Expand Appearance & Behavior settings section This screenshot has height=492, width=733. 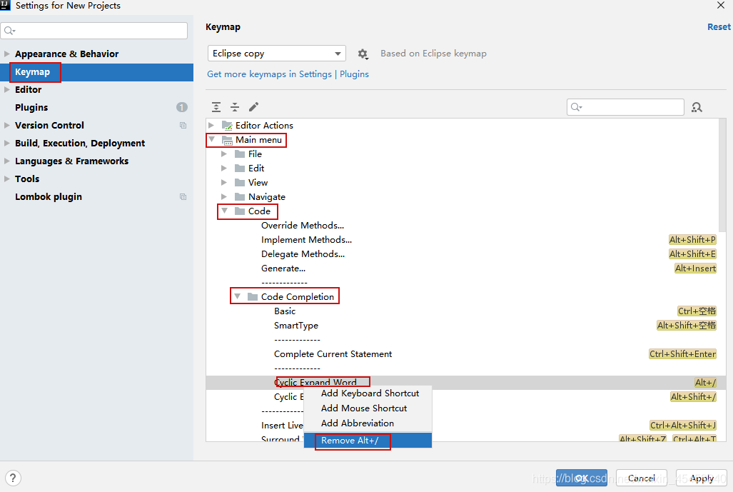(6, 54)
